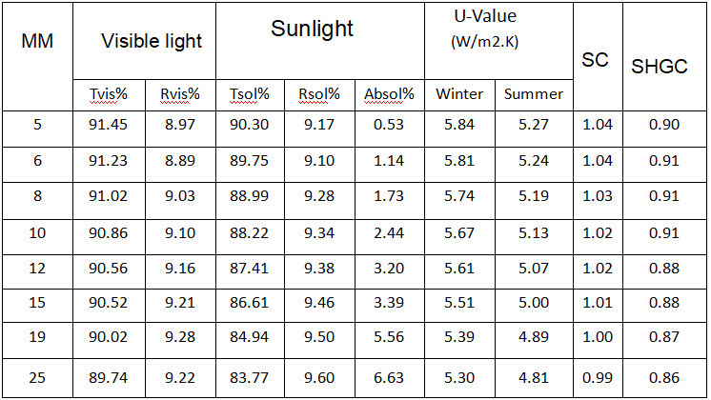Click the Tsol% subheader cell
Image resolution: width=711 pixels, height=400 pixels.
coord(250,95)
